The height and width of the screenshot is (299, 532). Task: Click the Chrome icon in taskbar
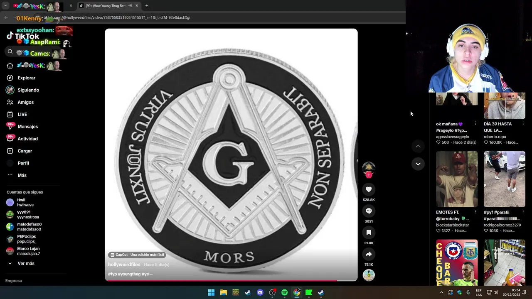pyautogui.click(x=297, y=292)
